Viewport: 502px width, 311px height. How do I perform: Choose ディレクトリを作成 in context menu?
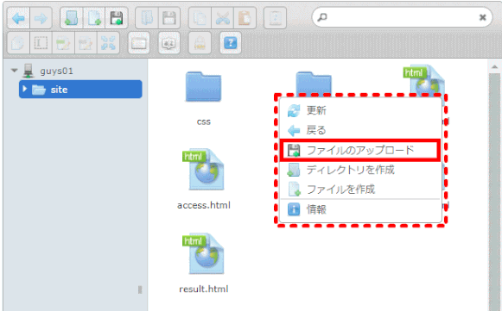pyautogui.click(x=360, y=170)
